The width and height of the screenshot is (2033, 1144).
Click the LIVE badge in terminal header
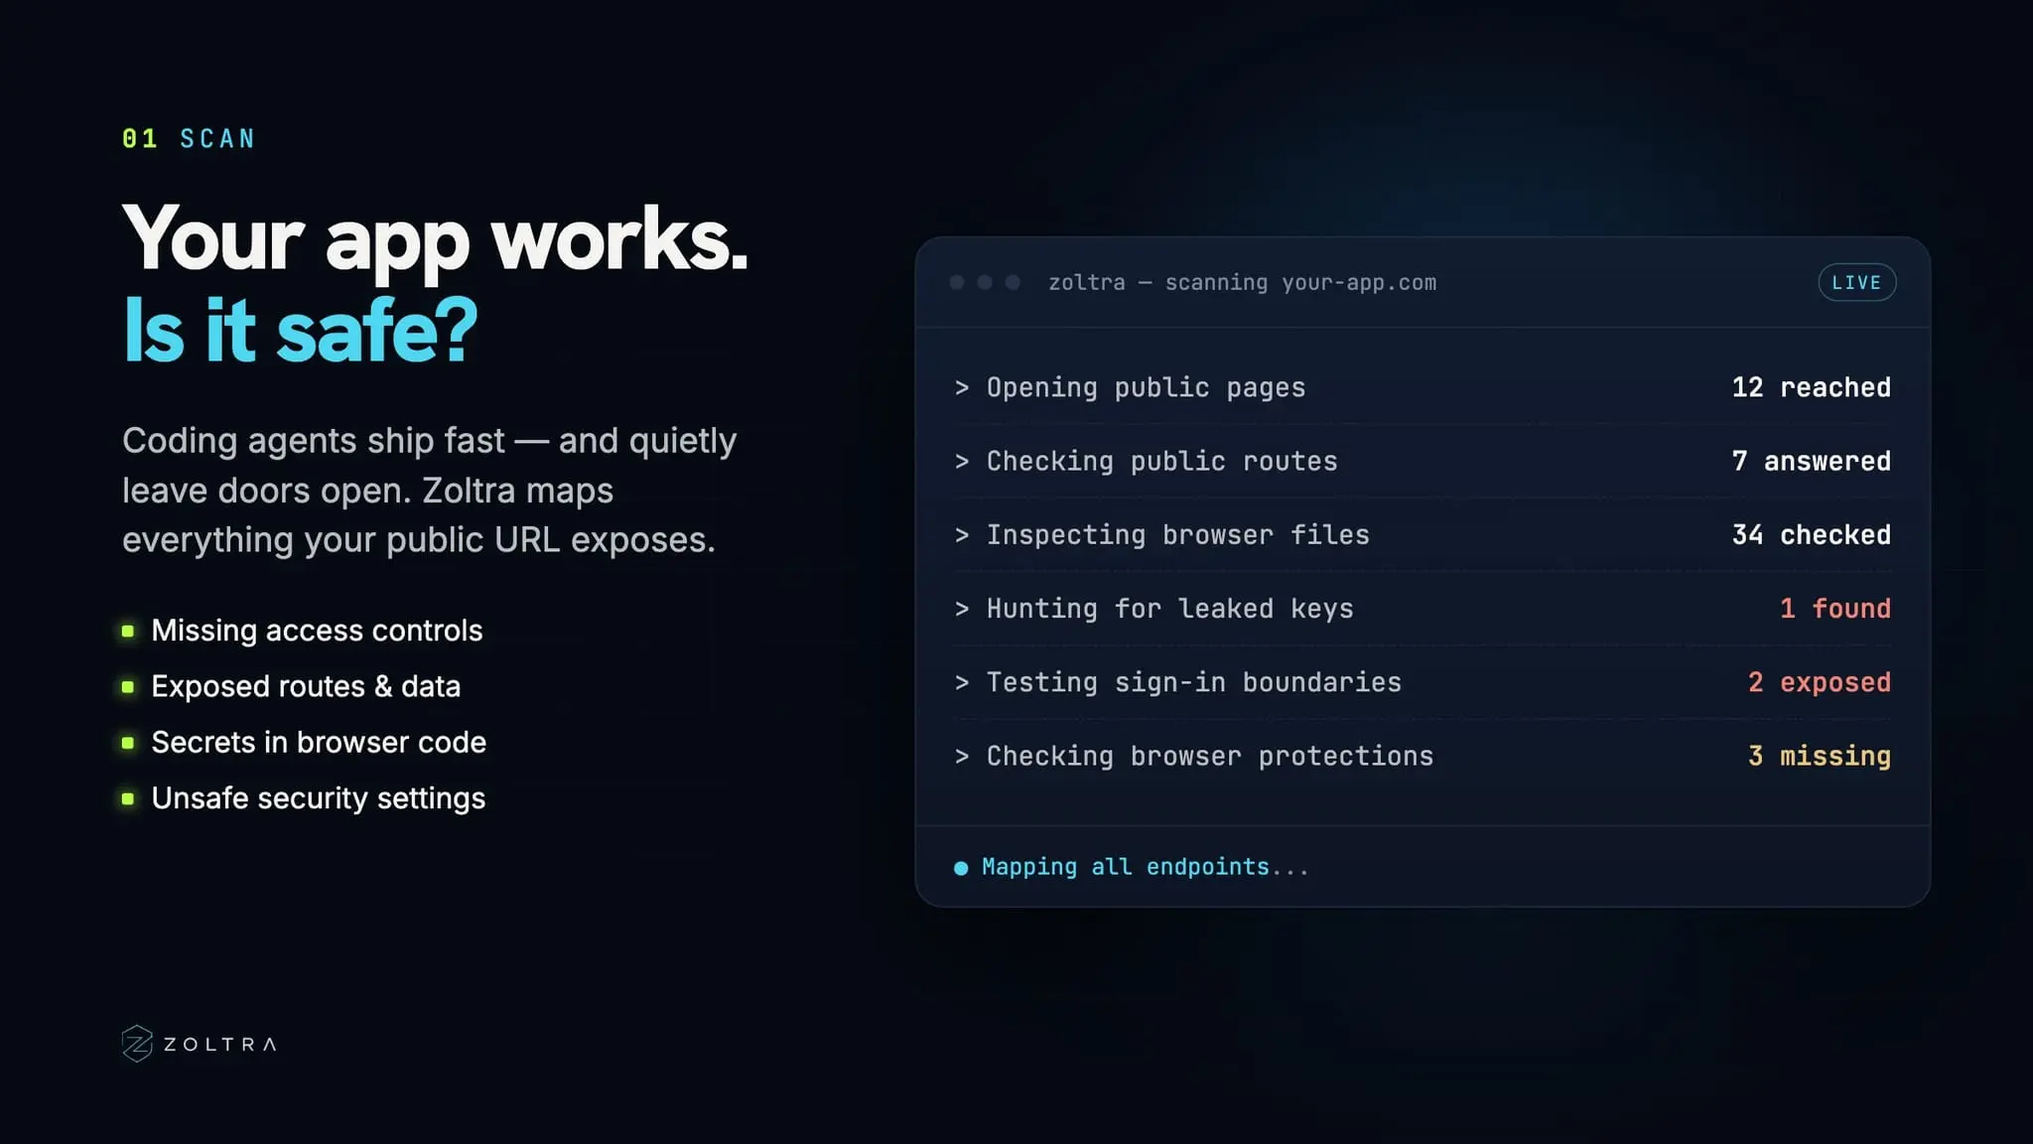tap(1856, 283)
